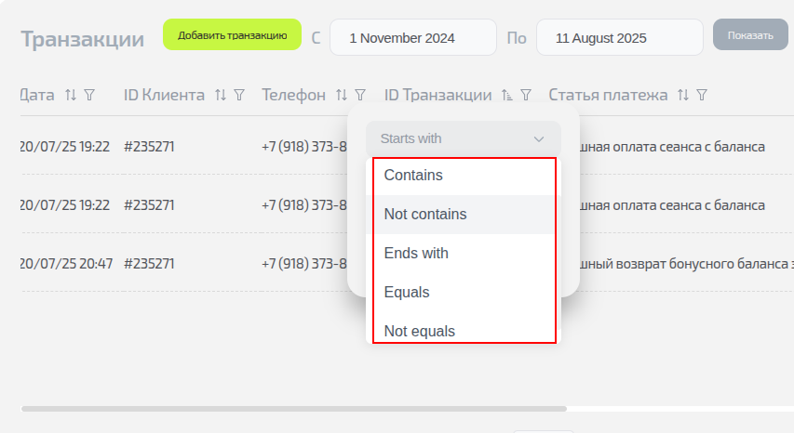
Task: Open filter for ID Клиента column
Action: (239, 95)
